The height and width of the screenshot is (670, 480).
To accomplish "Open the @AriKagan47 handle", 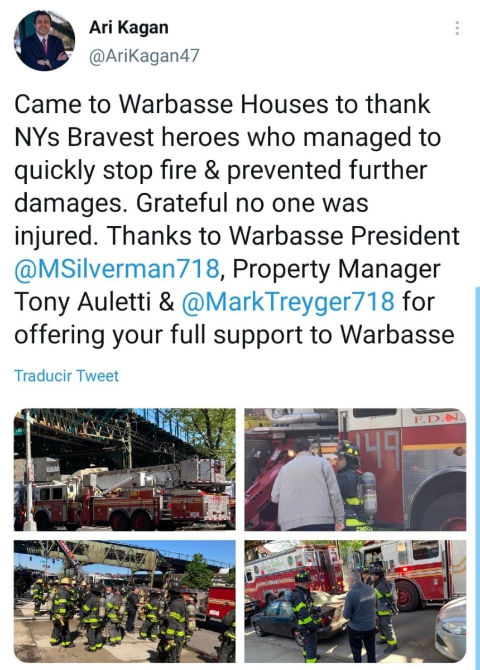I will point(143,56).
